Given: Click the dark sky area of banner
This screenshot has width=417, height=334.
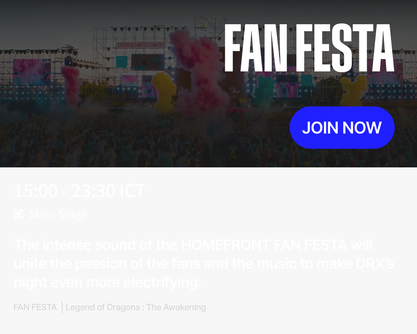Looking at the screenshot, I should click(x=56, y=22).
